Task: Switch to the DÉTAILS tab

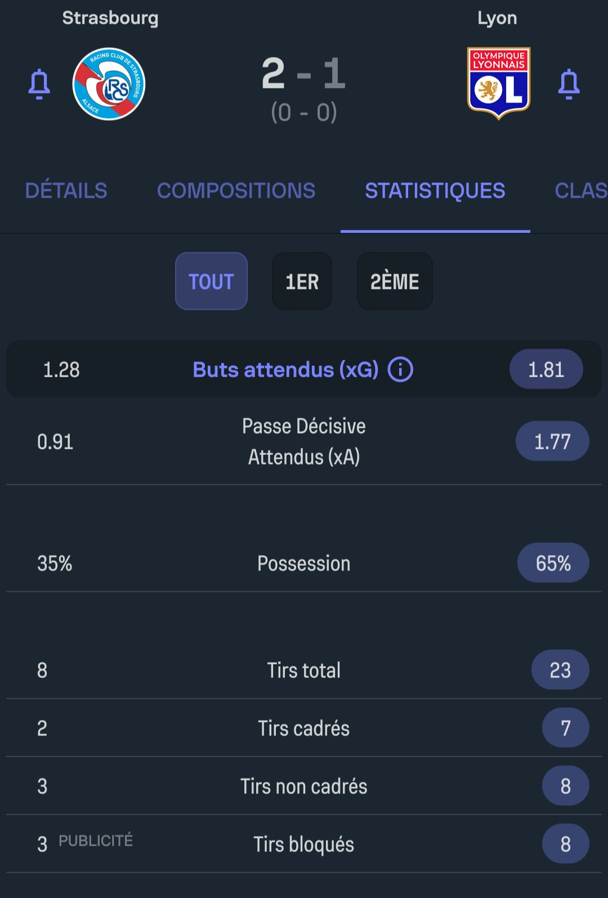Action: click(x=66, y=191)
